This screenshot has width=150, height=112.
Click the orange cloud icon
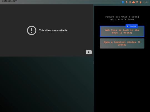point(134,2)
